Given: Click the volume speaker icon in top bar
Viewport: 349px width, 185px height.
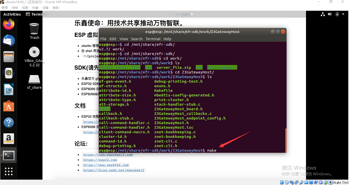Looking at the screenshot, I should click(330, 14).
